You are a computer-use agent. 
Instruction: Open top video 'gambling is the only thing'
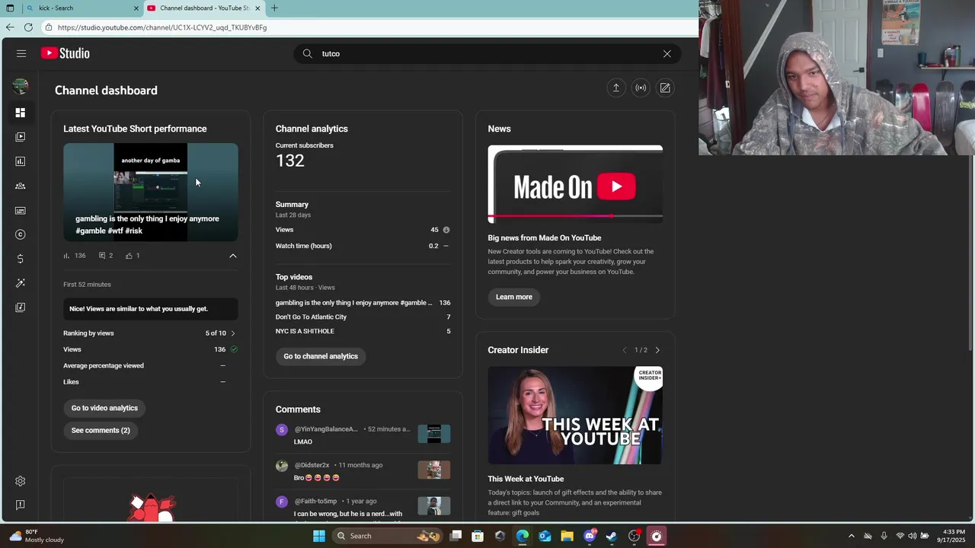(x=353, y=303)
